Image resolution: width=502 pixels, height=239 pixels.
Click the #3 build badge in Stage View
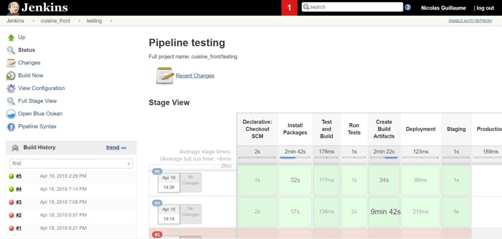[157, 235]
